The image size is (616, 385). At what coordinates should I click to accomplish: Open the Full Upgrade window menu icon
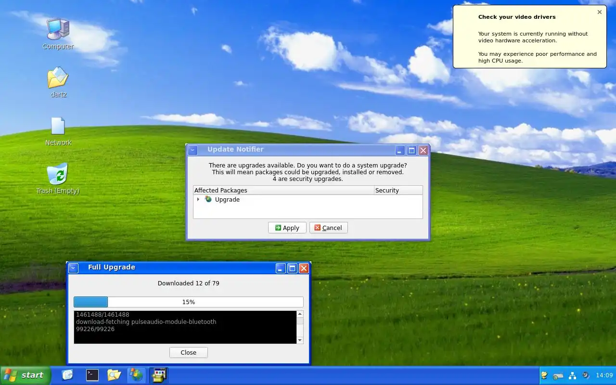tap(73, 268)
